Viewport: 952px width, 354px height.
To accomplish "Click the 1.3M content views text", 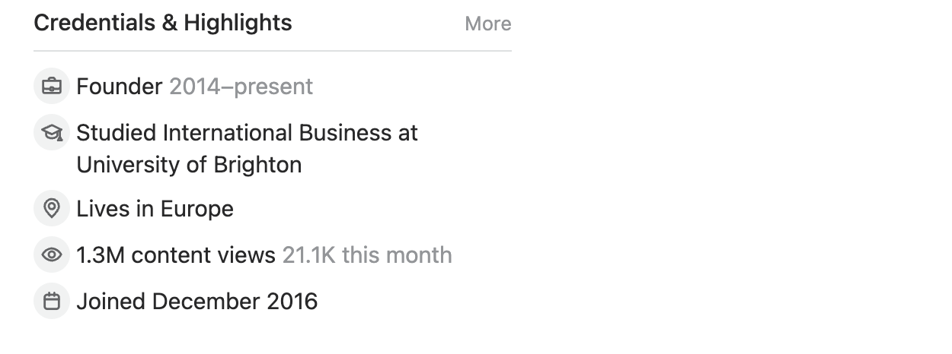I will coord(175,255).
